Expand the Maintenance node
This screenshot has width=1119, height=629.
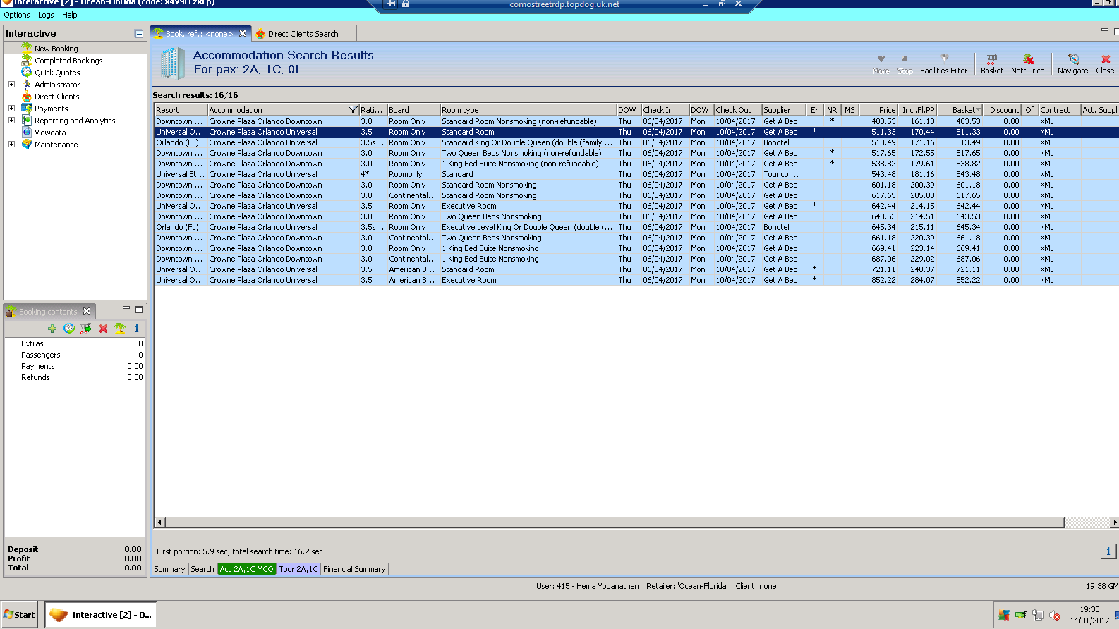11,145
